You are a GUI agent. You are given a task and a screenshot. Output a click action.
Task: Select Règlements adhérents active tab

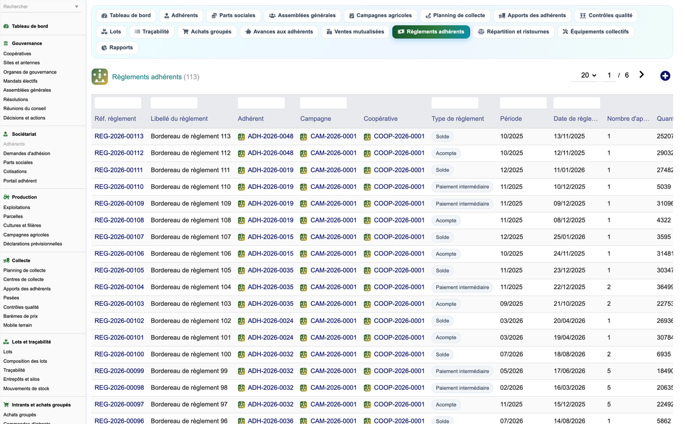click(x=431, y=31)
